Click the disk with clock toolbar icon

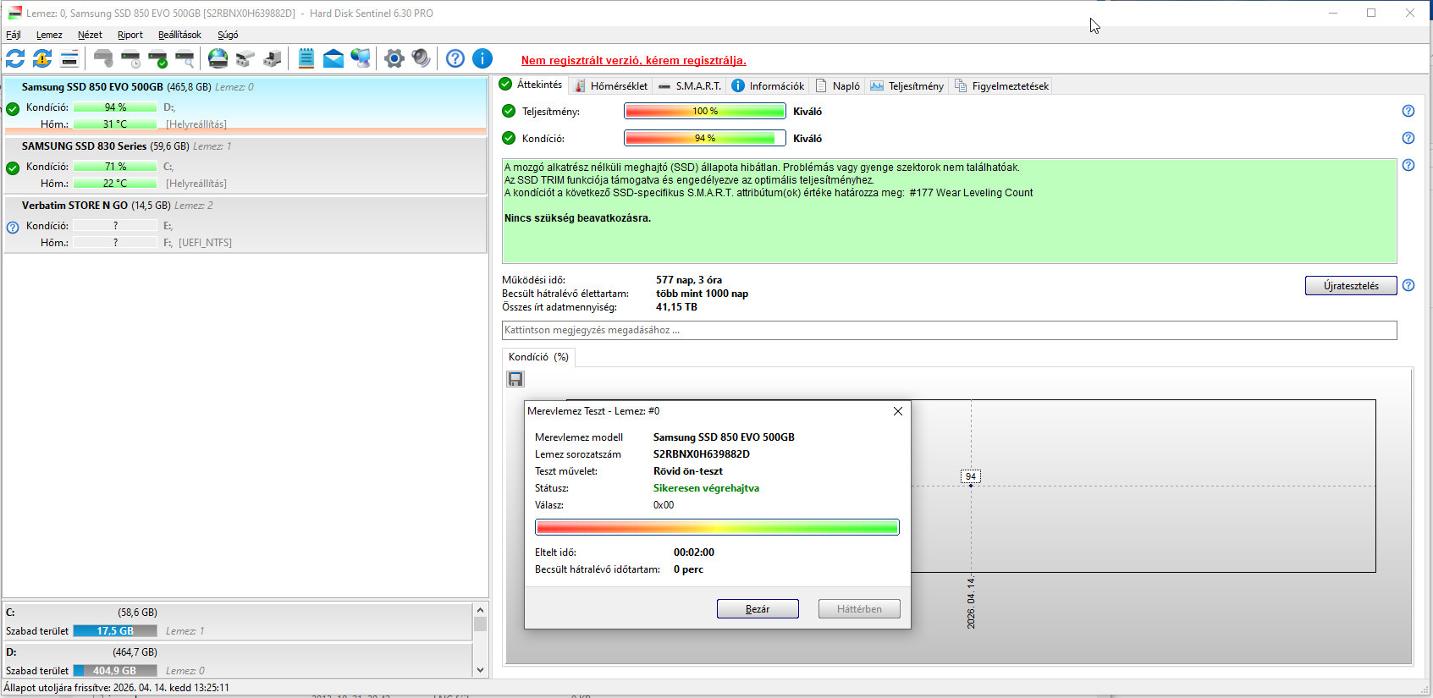coord(130,58)
